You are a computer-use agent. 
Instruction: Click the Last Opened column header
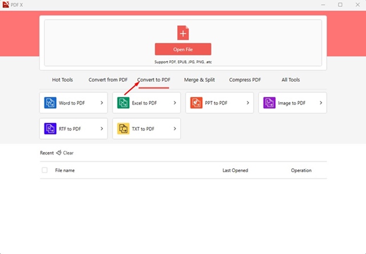235,170
